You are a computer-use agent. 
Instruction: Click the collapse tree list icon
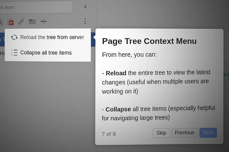14,53
